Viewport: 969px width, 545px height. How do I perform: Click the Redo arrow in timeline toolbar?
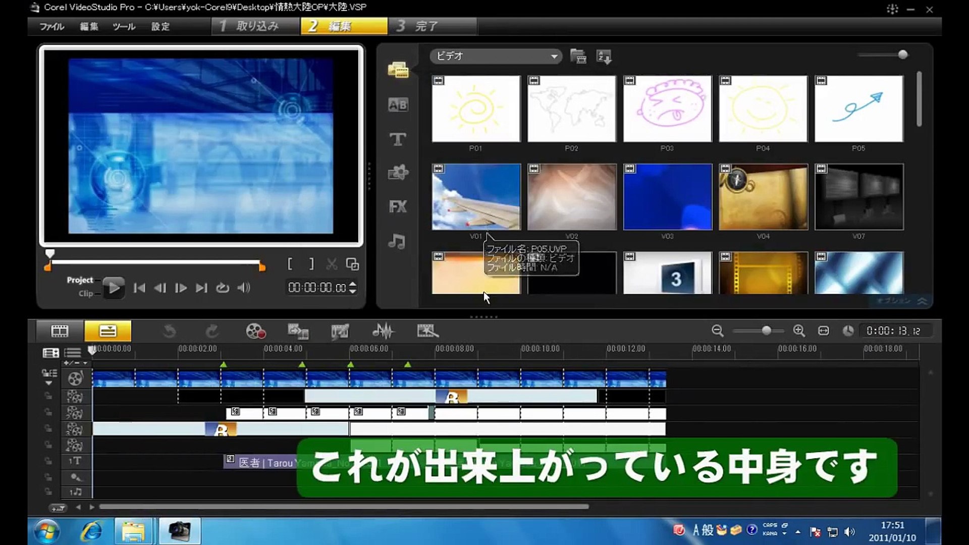(x=212, y=331)
